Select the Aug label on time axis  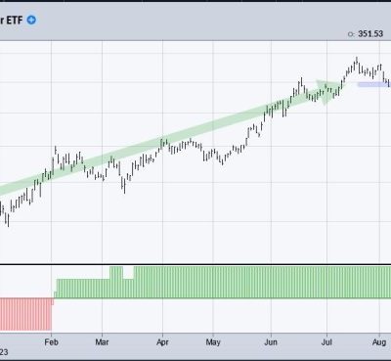coord(379,342)
